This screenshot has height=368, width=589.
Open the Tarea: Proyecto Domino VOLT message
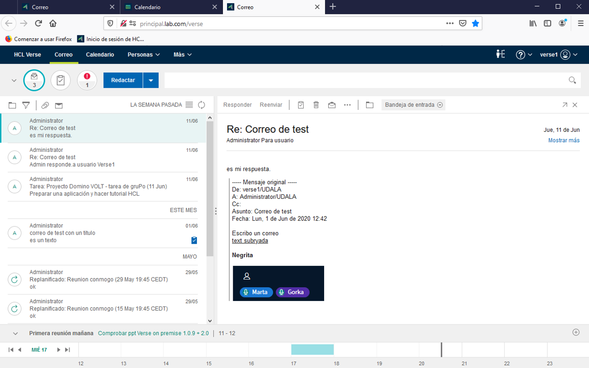(x=103, y=187)
